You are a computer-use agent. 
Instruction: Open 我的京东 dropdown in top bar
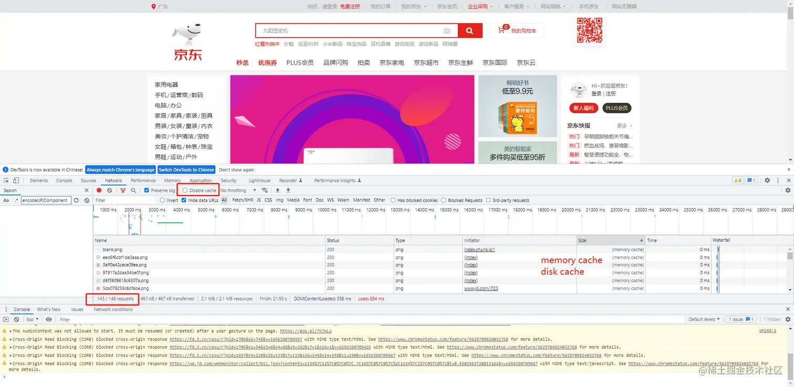[x=414, y=6]
